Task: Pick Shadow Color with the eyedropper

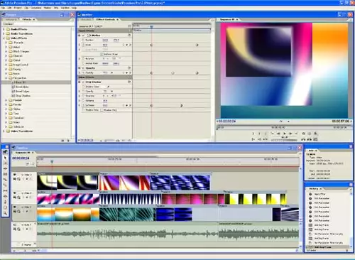Action: (108, 87)
